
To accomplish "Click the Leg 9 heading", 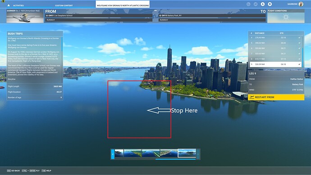I will (252, 74).
